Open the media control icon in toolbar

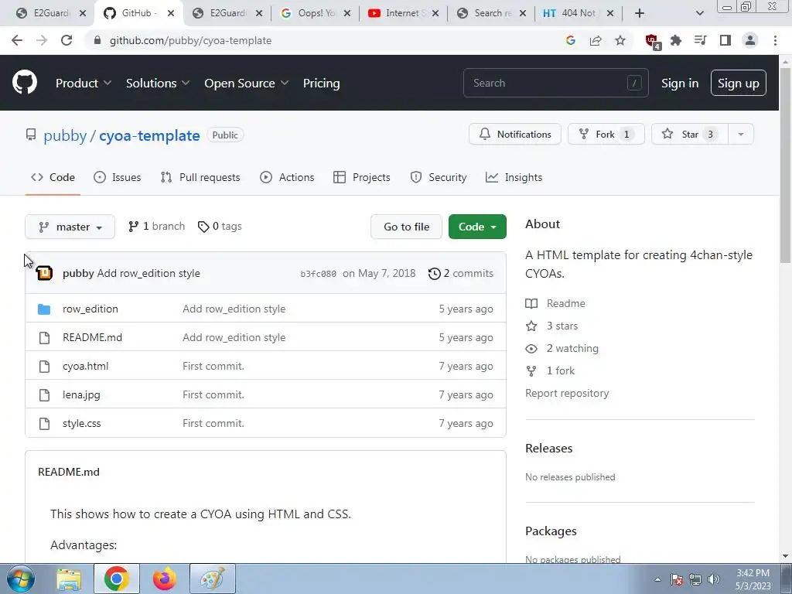click(x=701, y=40)
